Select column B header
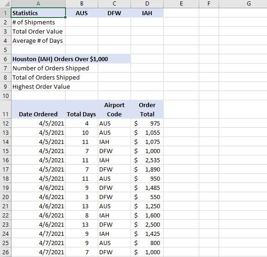 click(82, 4)
